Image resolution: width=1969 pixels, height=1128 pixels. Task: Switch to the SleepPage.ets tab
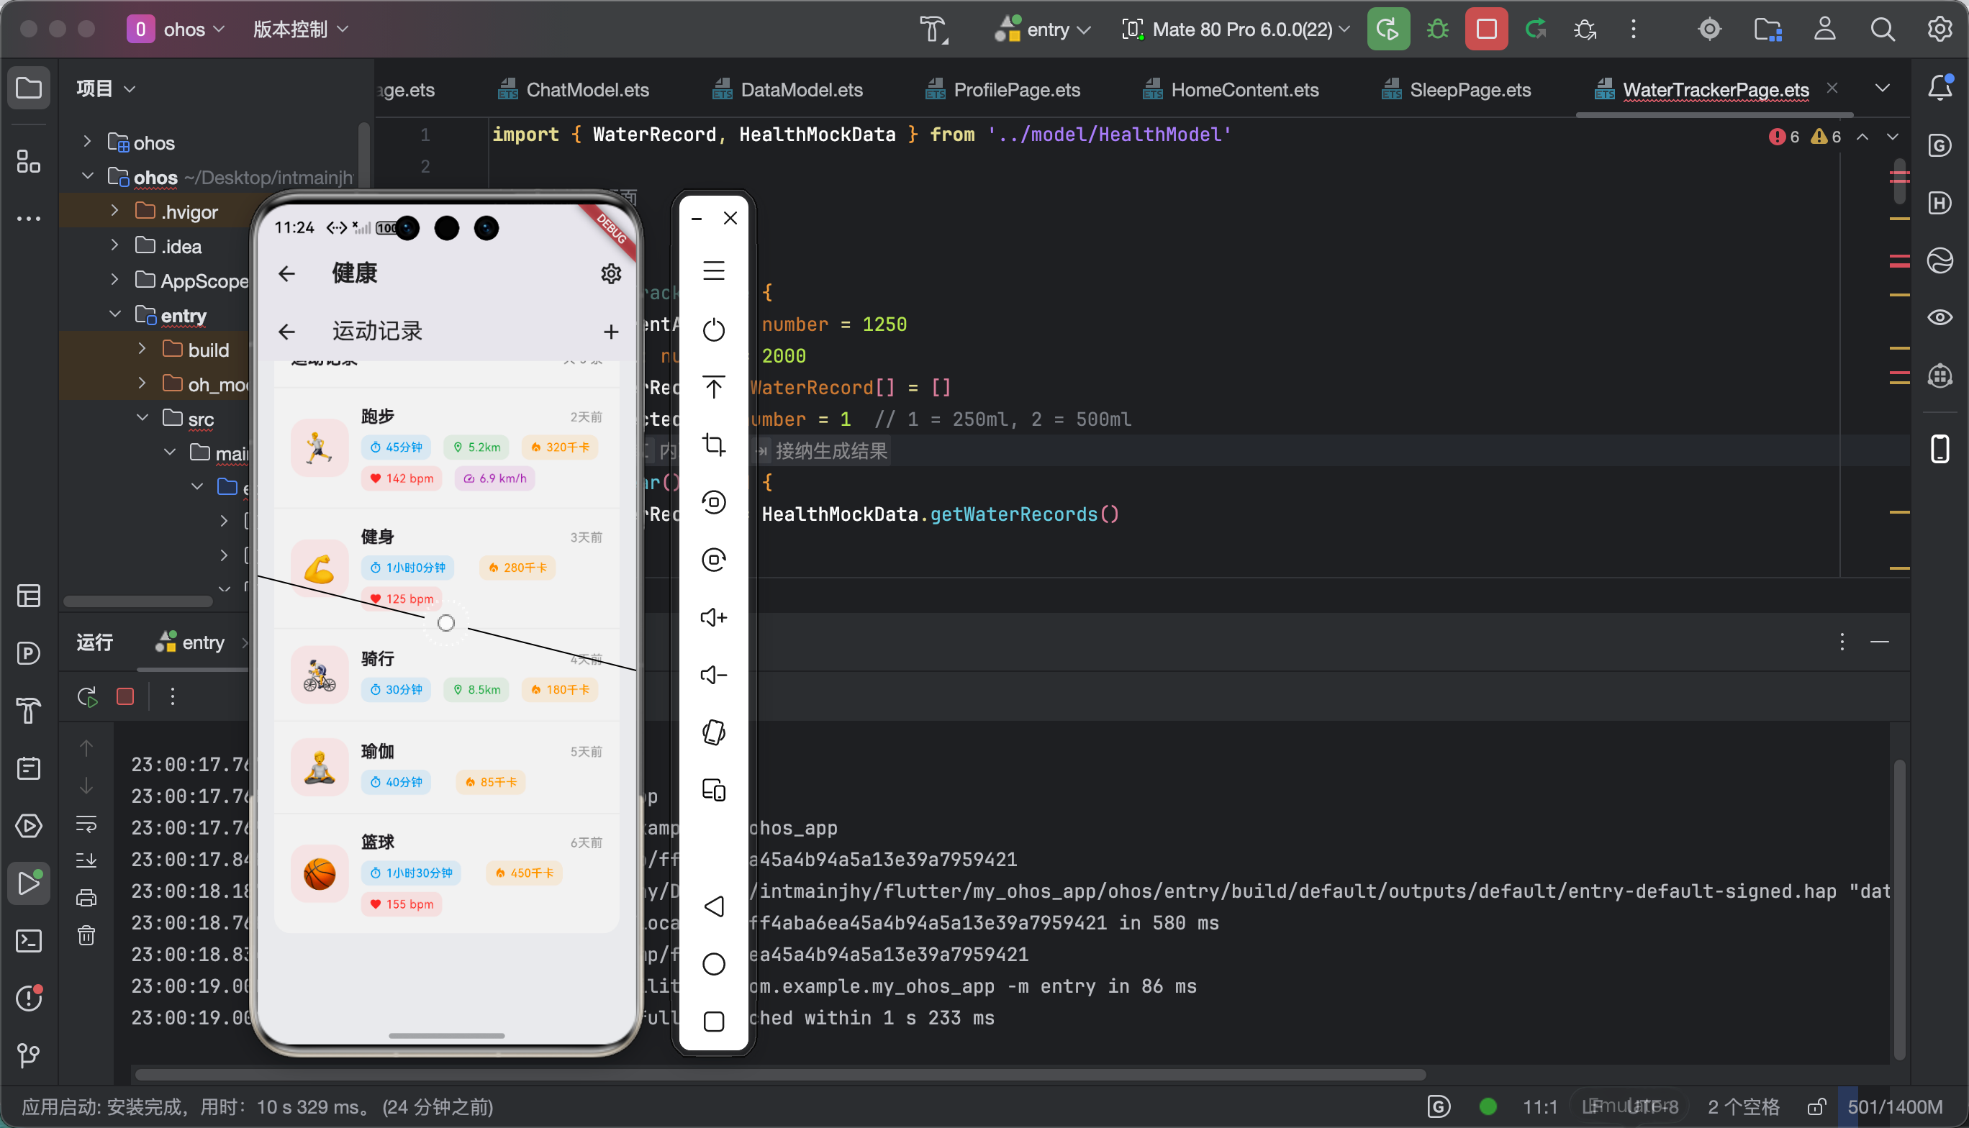tap(1470, 90)
